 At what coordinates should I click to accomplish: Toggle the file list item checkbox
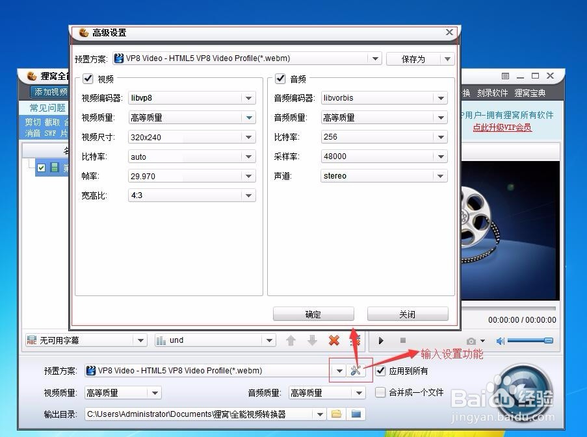41,168
